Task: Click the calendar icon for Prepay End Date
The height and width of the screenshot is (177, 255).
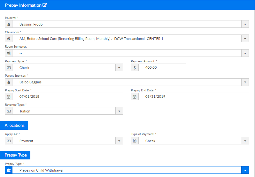Action: (135, 97)
